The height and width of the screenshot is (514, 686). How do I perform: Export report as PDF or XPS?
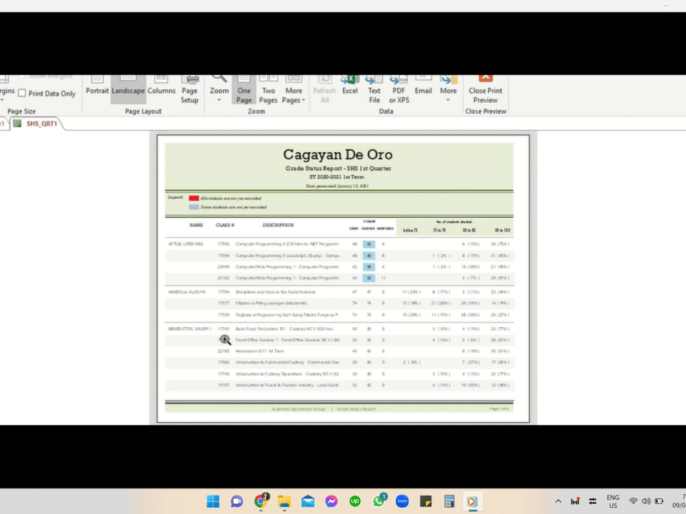tap(399, 90)
